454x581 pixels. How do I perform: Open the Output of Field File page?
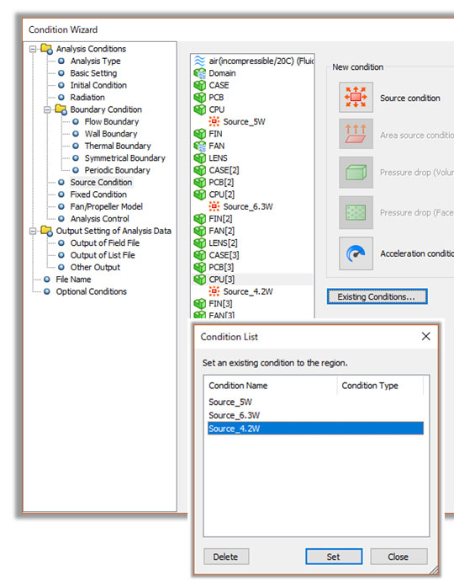(x=105, y=243)
